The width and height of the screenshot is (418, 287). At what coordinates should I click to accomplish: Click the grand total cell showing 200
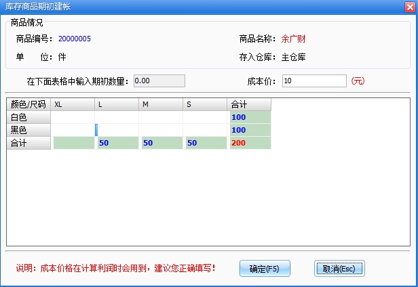[249, 143]
